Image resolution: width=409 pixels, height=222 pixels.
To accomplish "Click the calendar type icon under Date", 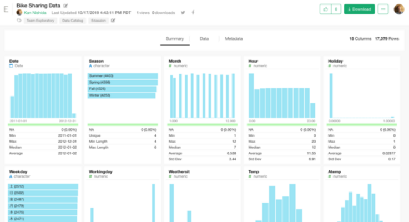I will [11, 66].
